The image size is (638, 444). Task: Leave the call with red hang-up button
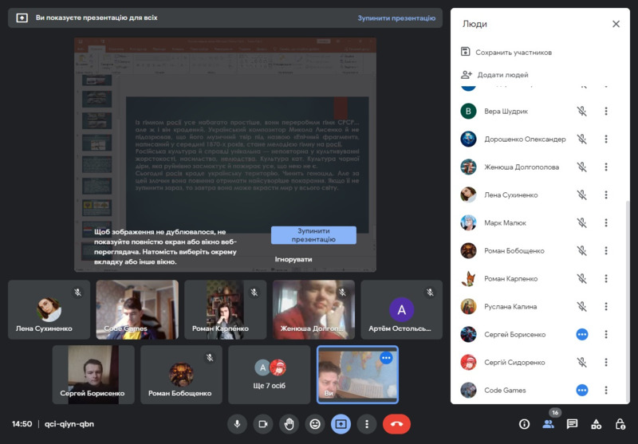tap(396, 424)
